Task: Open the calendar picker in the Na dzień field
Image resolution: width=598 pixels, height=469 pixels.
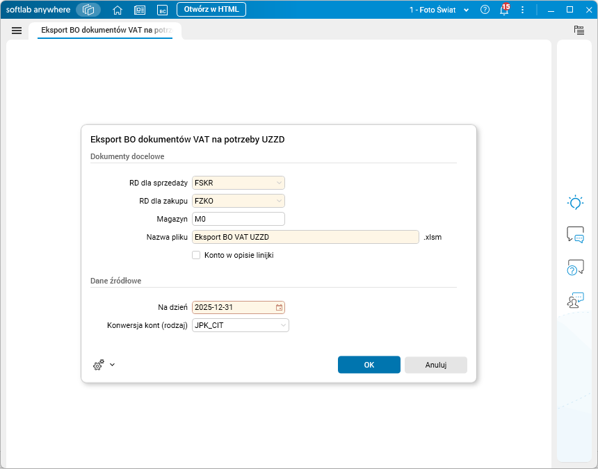Action: pos(279,308)
